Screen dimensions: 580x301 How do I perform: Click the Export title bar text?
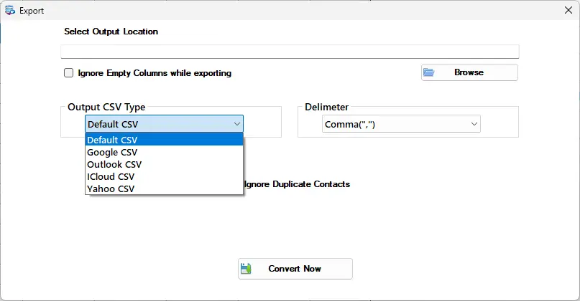32,11
